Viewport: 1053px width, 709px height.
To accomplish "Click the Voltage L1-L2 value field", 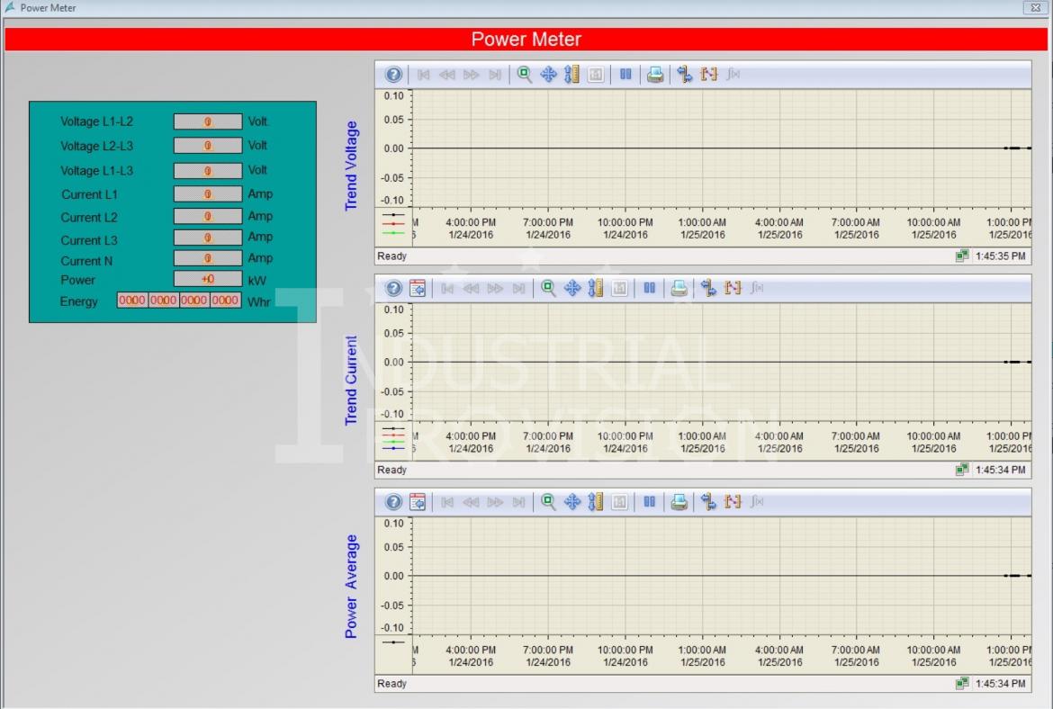I will 208,121.
